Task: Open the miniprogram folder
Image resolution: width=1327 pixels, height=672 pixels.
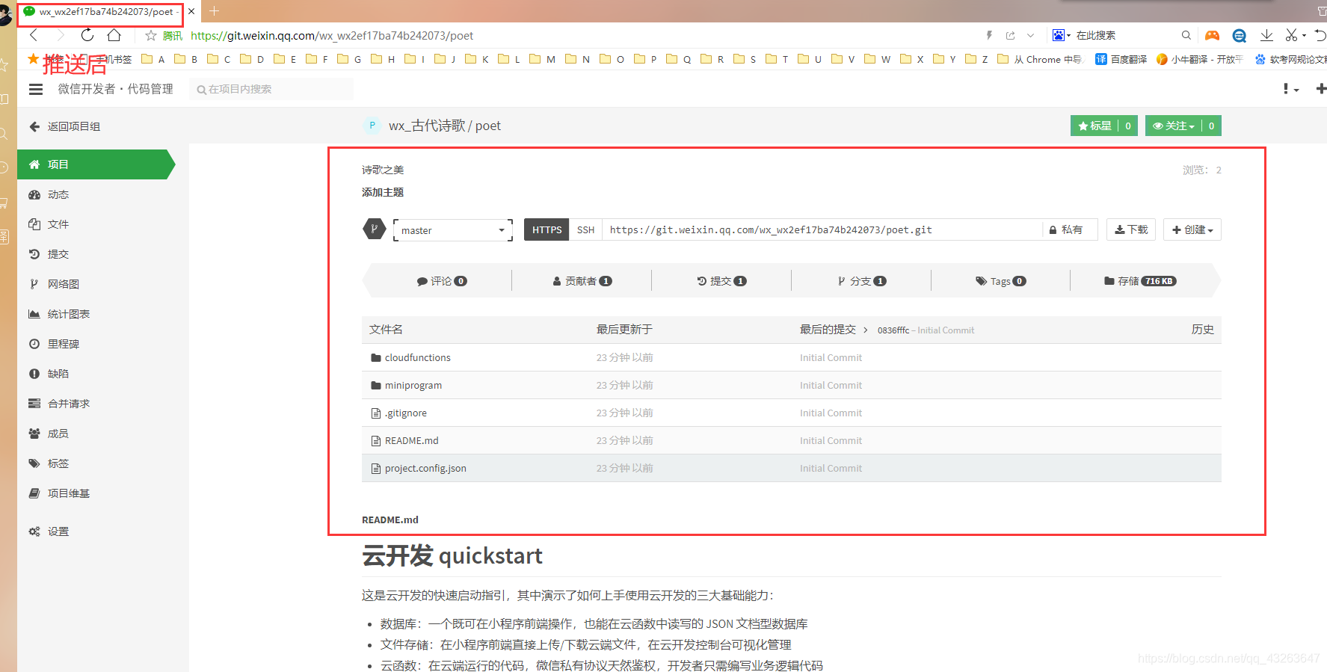Action: pyautogui.click(x=413, y=385)
